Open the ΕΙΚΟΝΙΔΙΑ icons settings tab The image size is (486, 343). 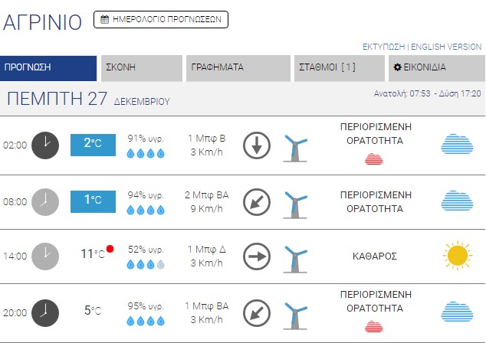(435, 67)
